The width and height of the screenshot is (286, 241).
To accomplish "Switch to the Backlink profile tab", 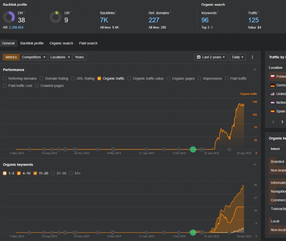I will point(32,43).
